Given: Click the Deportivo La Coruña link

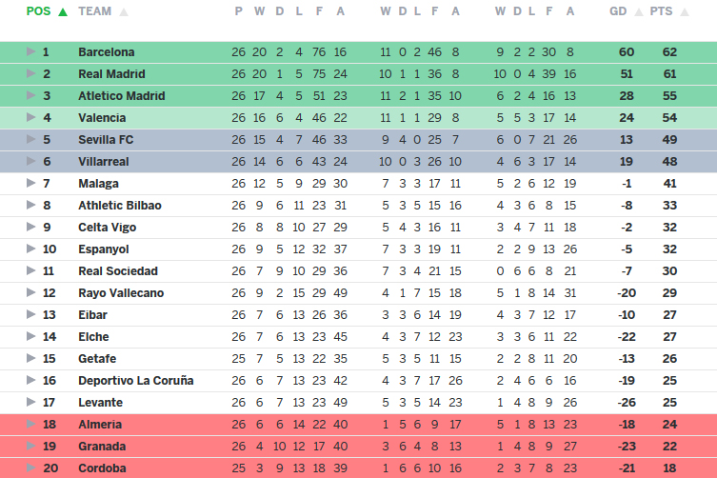Looking at the screenshot, I should pyautogui.click(x=135, y=381).
